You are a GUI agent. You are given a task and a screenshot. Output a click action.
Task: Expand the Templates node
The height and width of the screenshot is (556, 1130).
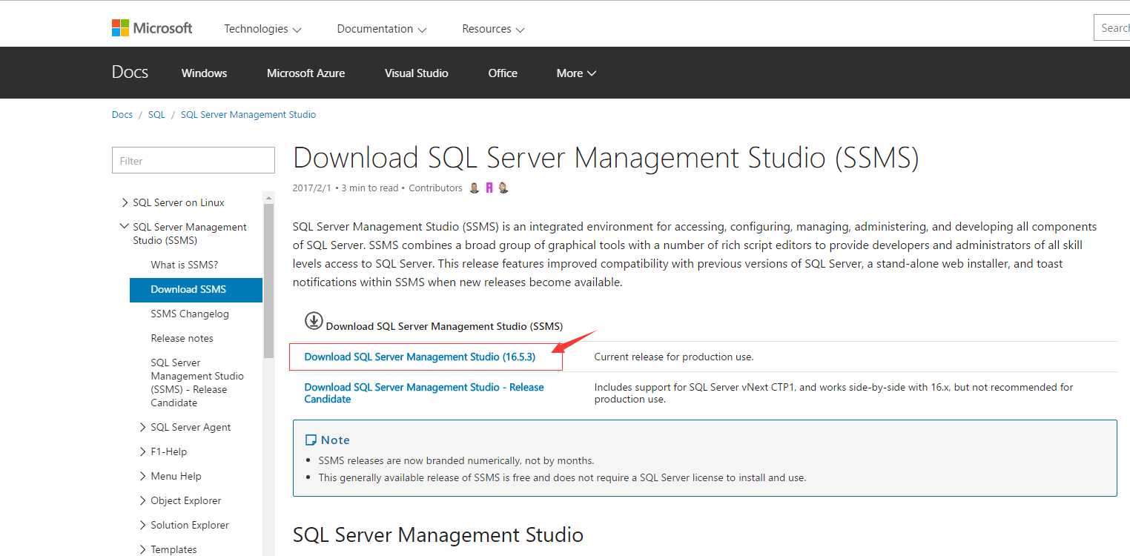point(142,549)
